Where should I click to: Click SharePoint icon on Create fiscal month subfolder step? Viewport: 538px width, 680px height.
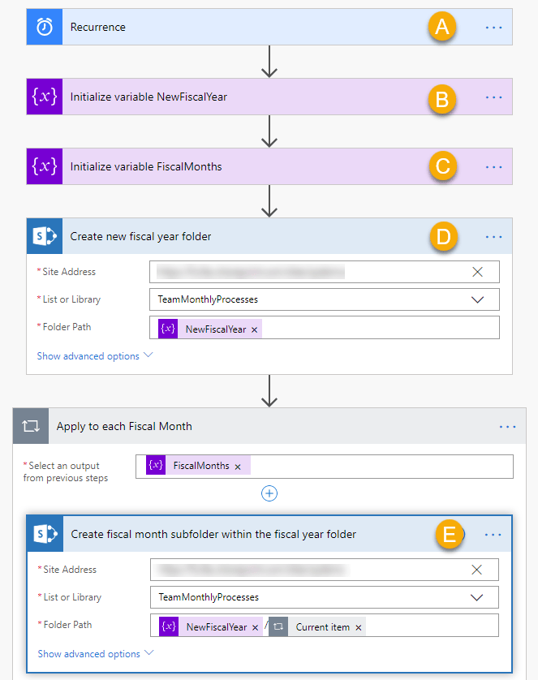tap(45, 534)
